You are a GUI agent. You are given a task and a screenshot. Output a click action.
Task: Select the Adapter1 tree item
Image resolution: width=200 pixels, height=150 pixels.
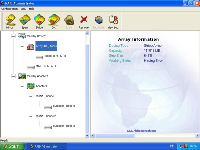tap(41, 86)
